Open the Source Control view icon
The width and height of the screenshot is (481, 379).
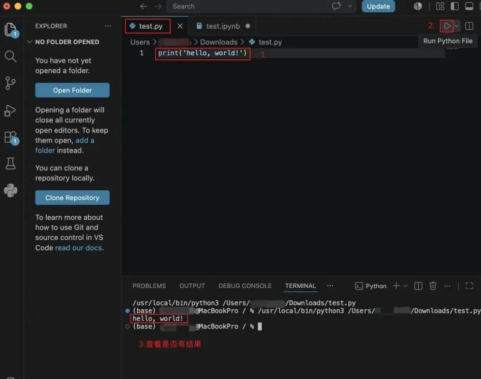pos(11,83)
